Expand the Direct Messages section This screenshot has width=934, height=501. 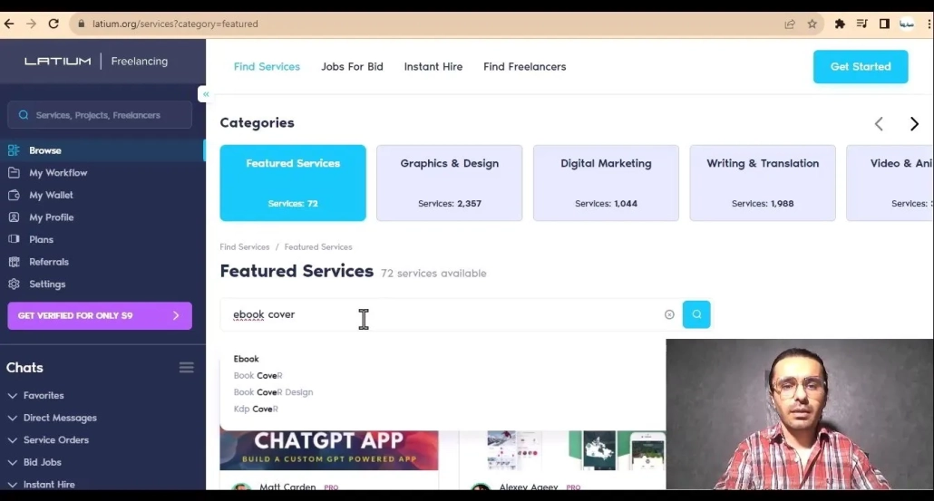[59, 418]
